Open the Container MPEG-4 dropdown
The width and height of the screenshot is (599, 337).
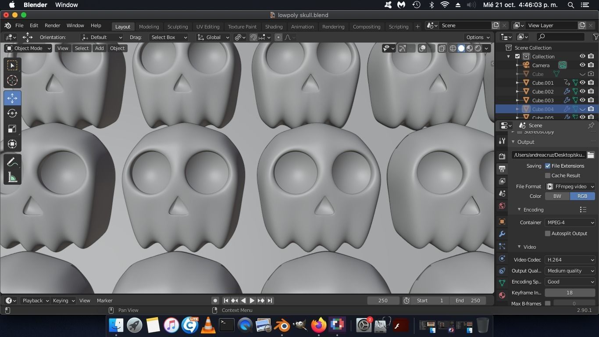(x=570, y=222)
